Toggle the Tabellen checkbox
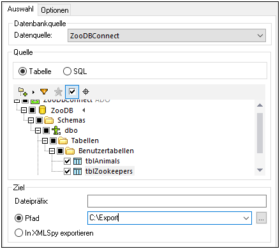 [53, 140]
